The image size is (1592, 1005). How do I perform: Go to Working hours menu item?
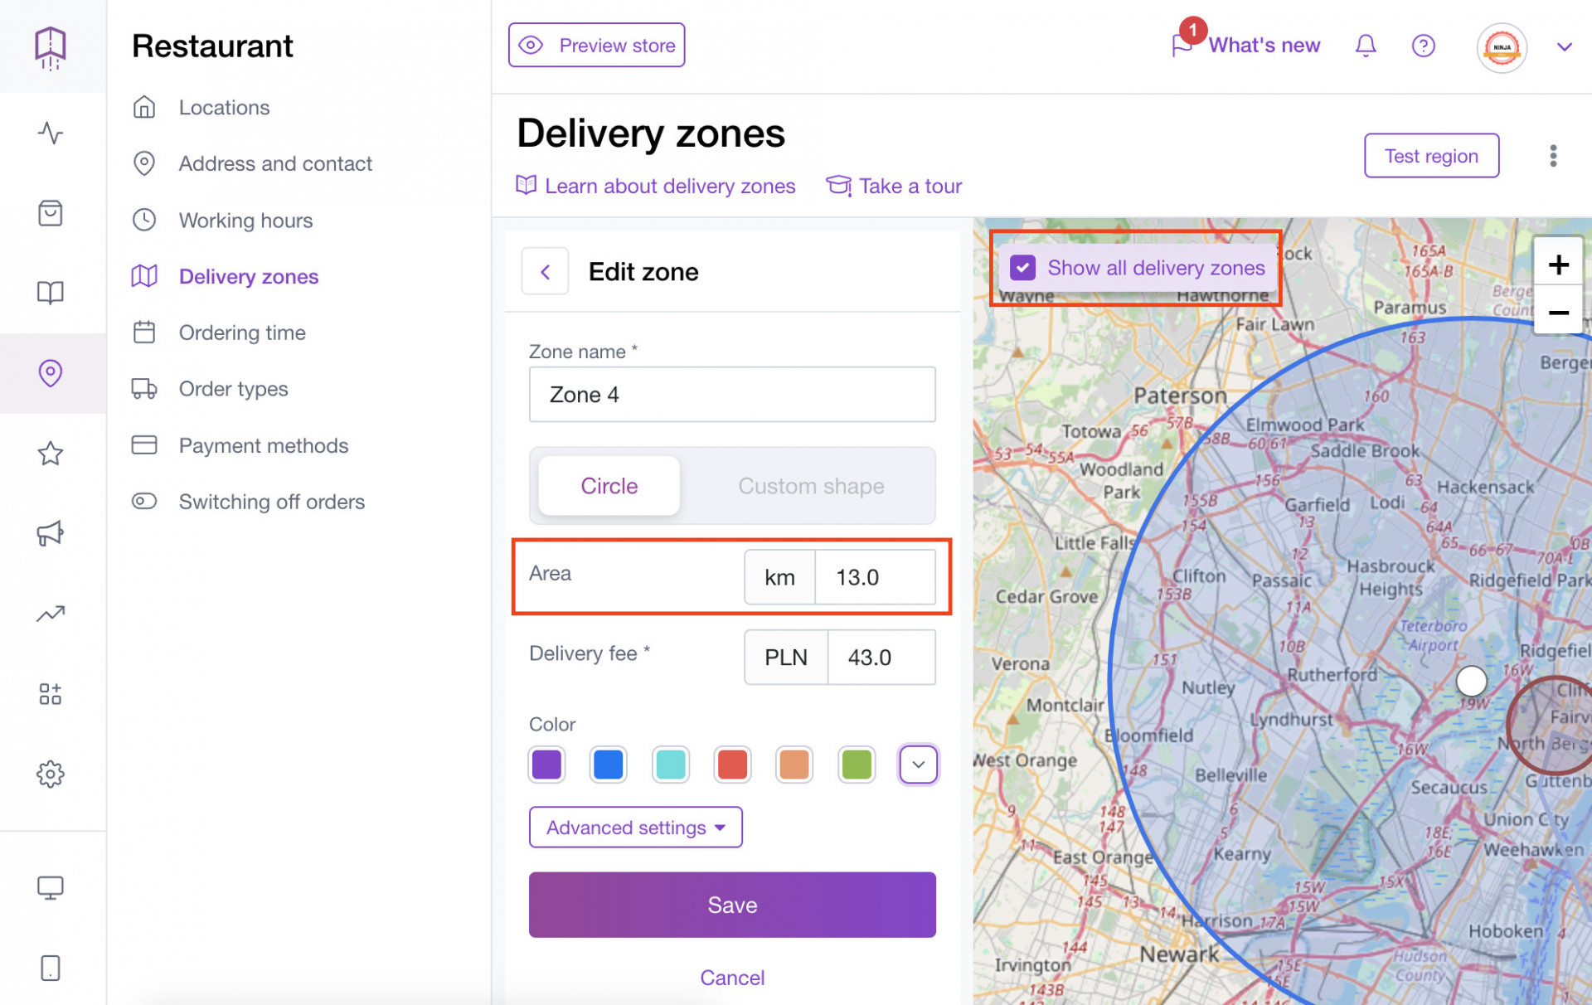[x=245, y=221]
